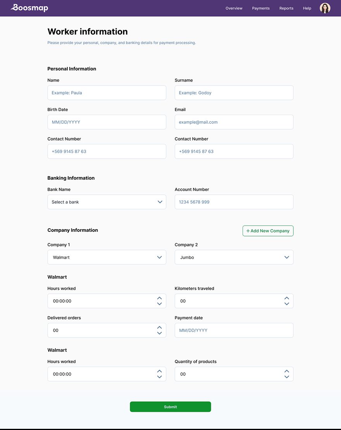The height and width of the screenshot is (430, 341).
Task: Click the Company Information section title
Action: pyautogui.click(x=72, y=230)
